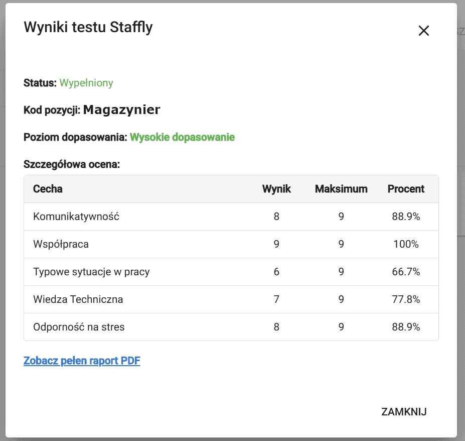Close the dialog with the X icon

(x=424, y=31)
